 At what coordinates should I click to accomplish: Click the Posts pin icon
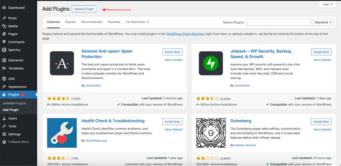pos(4,18)
